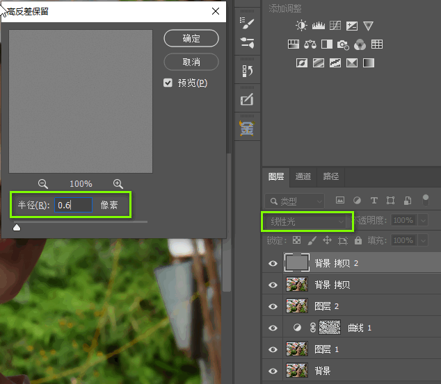Add Curves adjustment icon
441x384 pixels.
coord(335,26)
